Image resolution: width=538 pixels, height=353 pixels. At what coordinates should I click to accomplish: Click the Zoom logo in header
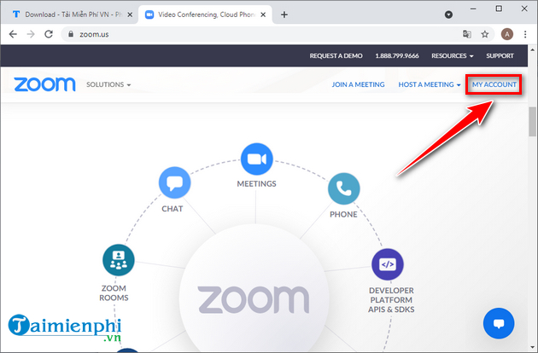(x=44, y=84)
